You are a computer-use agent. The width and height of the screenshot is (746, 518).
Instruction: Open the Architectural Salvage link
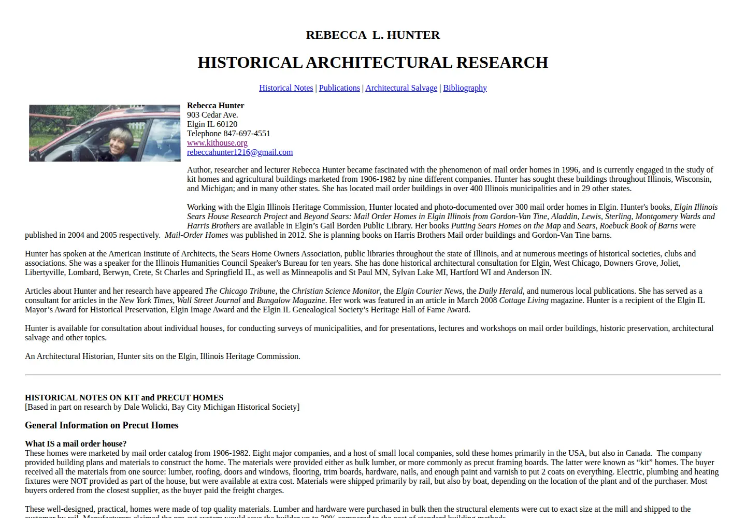(x=401, y=88)
